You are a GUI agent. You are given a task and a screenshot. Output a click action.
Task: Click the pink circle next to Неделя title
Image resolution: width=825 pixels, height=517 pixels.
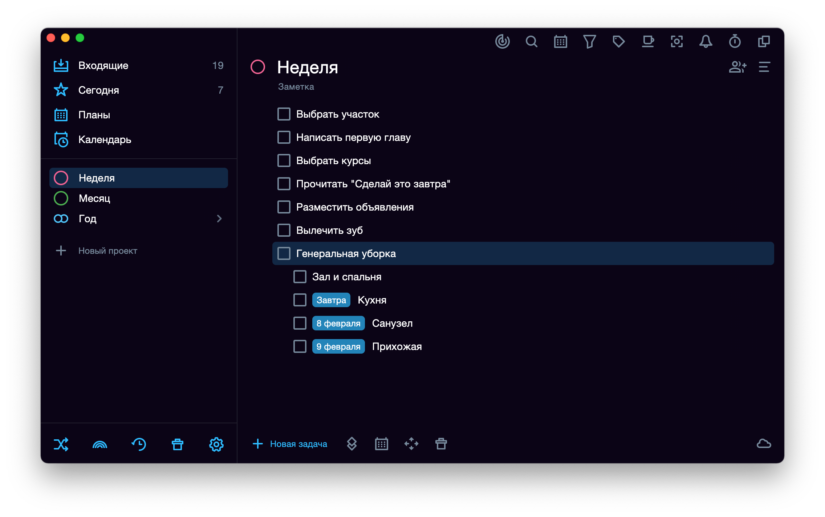258,67
